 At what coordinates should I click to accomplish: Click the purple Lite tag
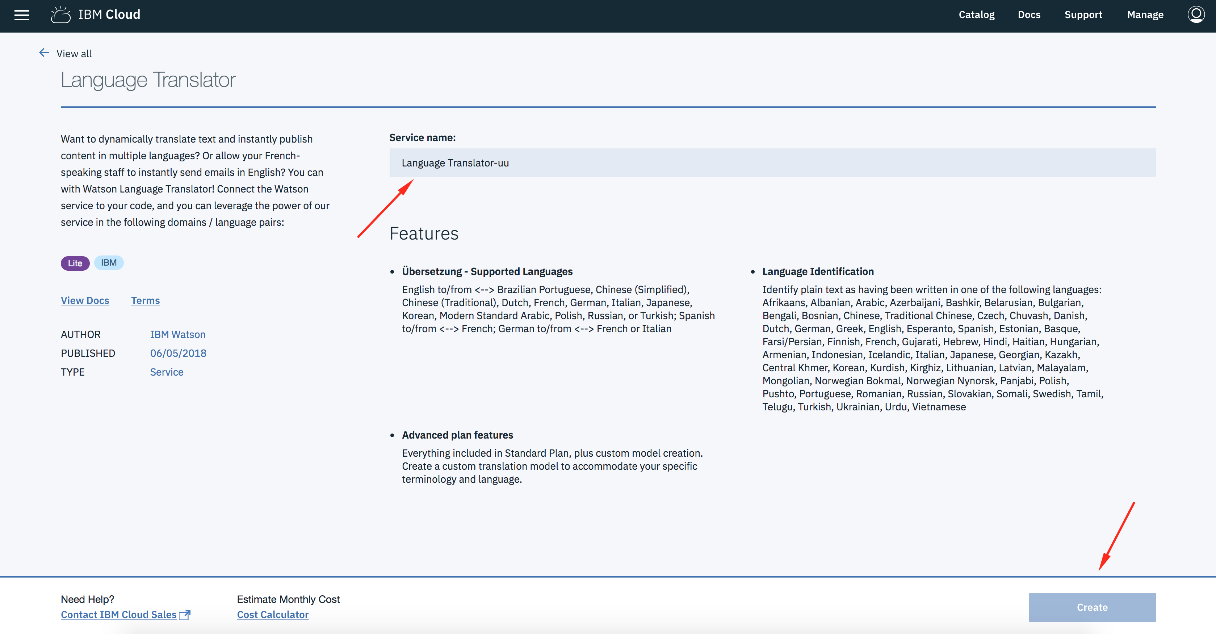coord(75,263)
